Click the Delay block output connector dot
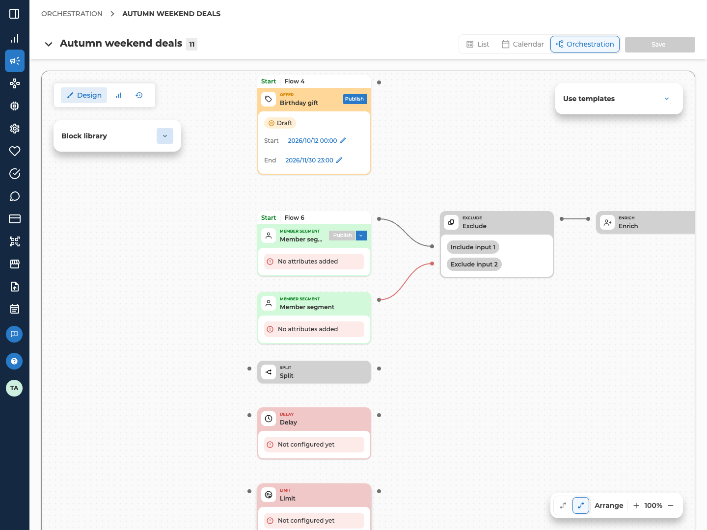This screenshot has width=707, height=530. click(379, 415)
